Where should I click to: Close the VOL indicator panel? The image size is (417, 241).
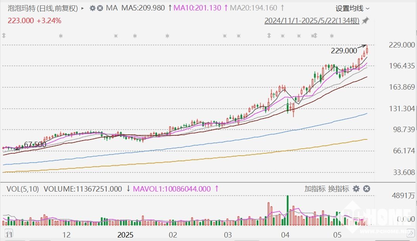tap(366, 189)
